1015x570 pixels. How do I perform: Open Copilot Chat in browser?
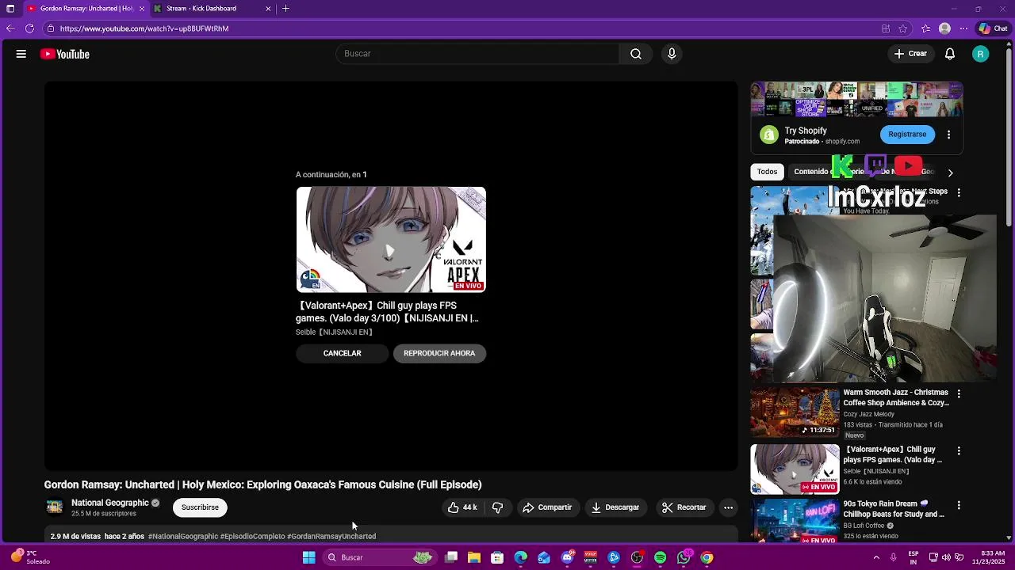point(993,28)
